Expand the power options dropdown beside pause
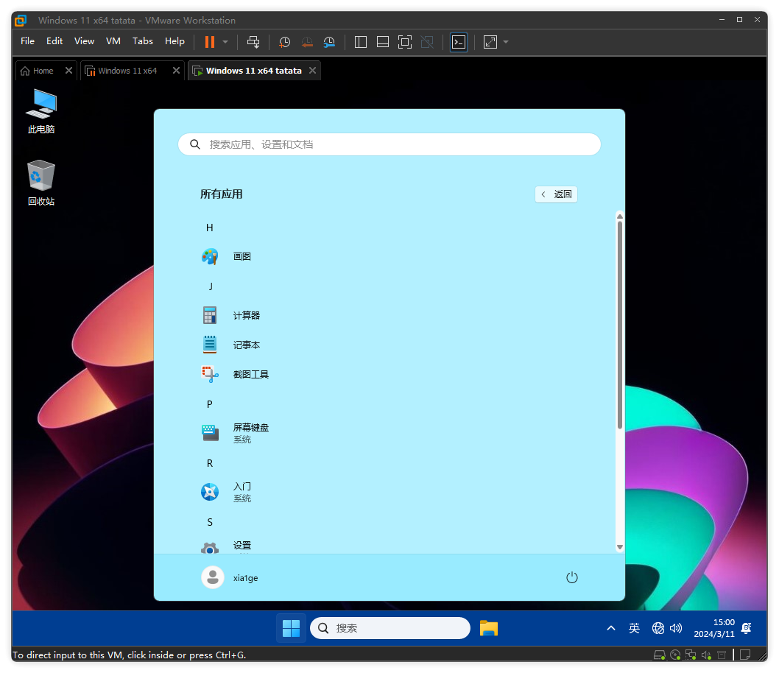 (x=225, y=42)
